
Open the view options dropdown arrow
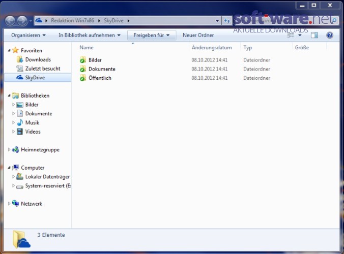coord(300,35)
